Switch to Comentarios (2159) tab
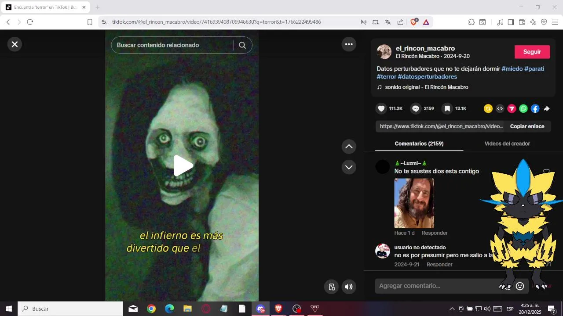The width and height of the screenshot is (563, 316). pos(419,144)
